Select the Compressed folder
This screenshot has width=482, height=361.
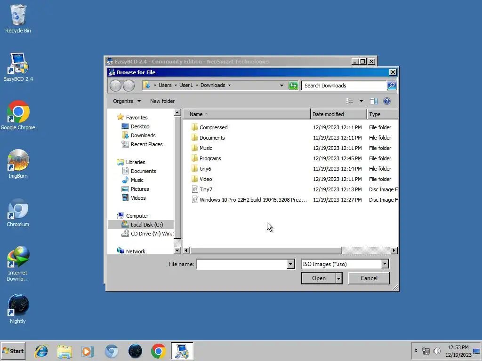[214, 127]
